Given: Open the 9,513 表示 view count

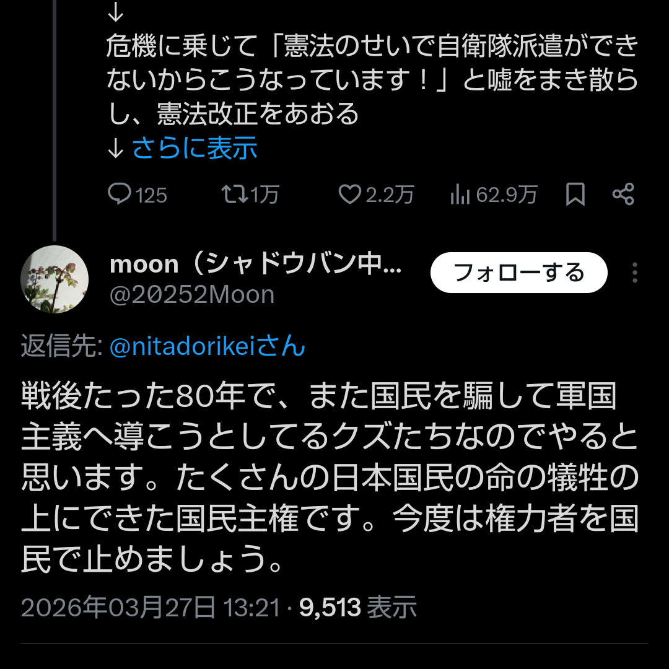Looking at the screenshot, I should pyautogui.click(x=358, y=608).
